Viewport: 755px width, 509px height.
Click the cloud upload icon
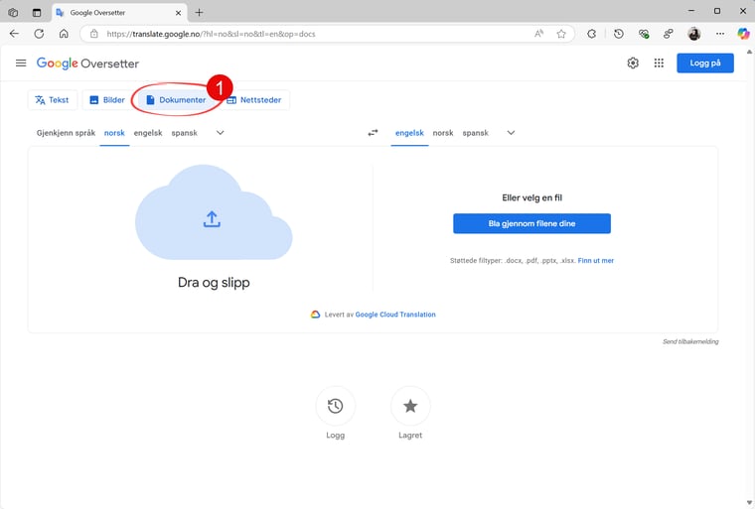tap(212, 219)
